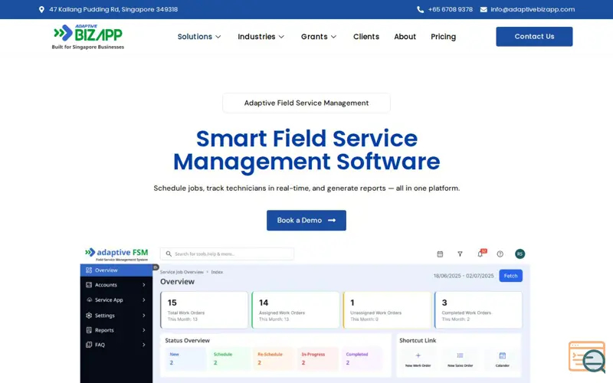This screenshot has width=613, height=383.
Task: Click the Completed Work Orders card
Action: pos(478,310)
